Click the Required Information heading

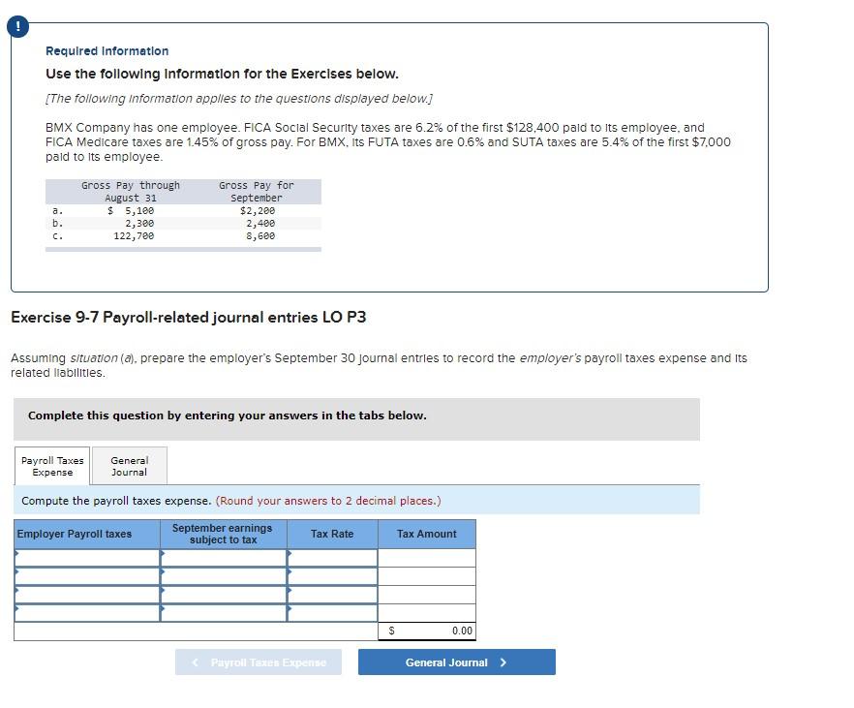point(107,50)
